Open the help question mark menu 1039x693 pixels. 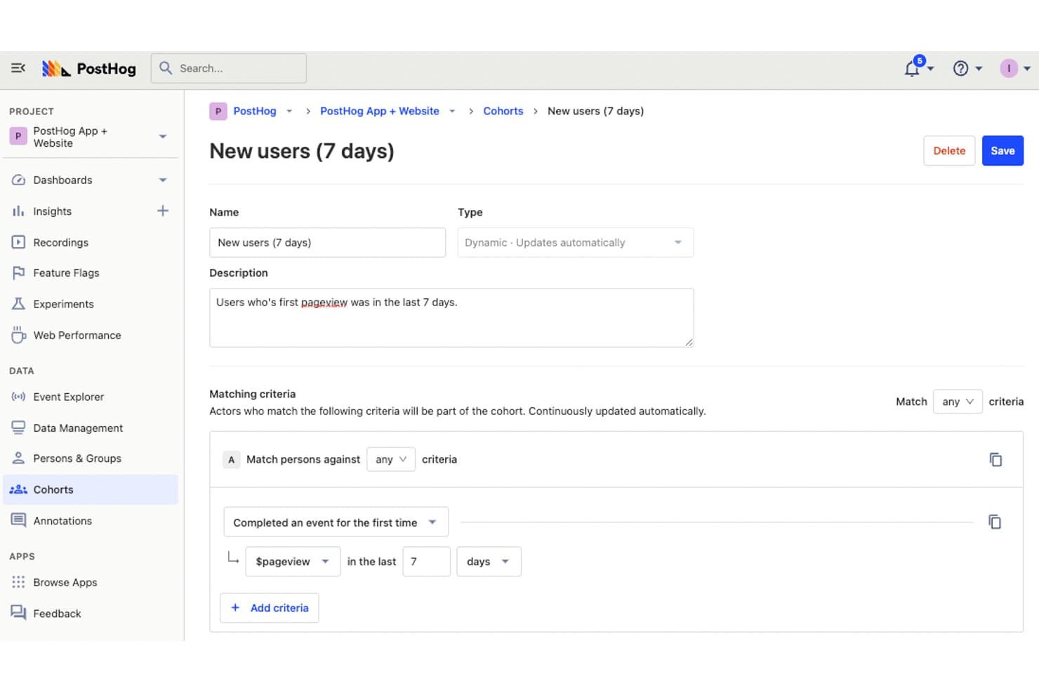point(960,68)
